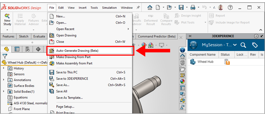Viewport: 265px width, 116px height.
Task: Choose Save All from File menu
Action: [89, 91]
